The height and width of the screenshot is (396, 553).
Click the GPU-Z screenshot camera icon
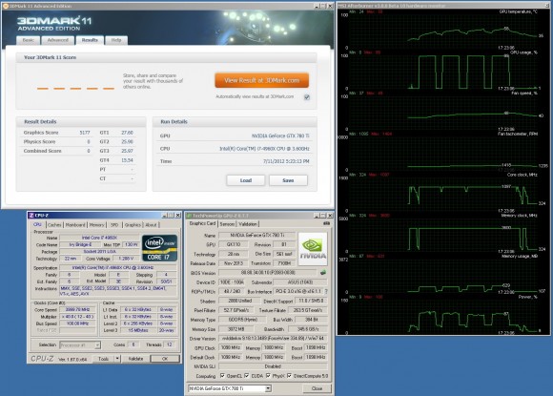click(x=326, y=223)
